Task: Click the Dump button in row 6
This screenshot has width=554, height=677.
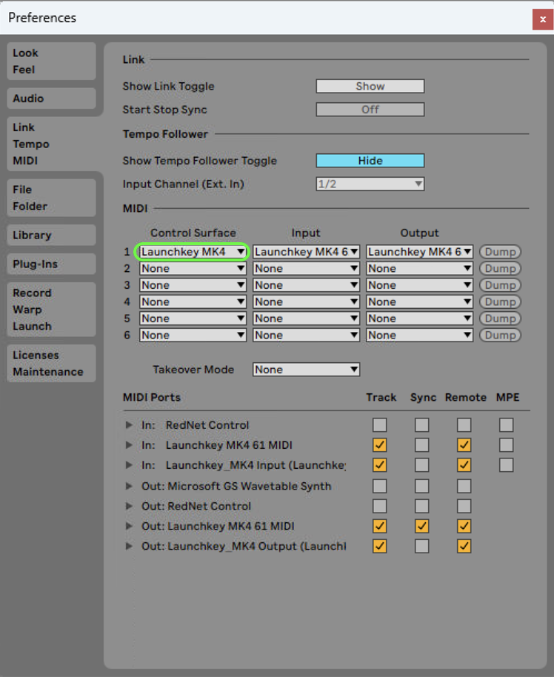Action: 500,335
